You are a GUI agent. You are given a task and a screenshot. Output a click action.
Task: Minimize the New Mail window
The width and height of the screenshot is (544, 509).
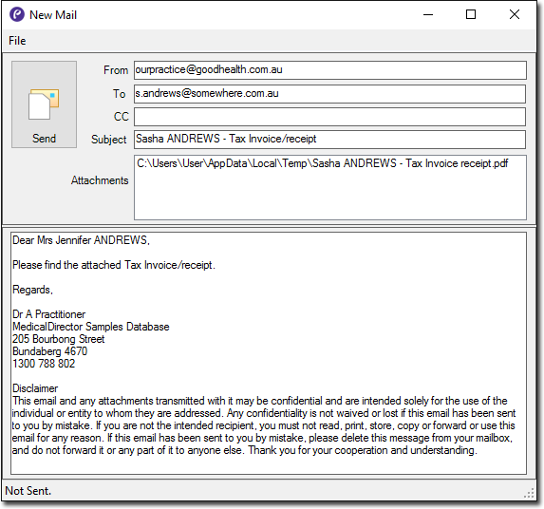pos(428,14)
